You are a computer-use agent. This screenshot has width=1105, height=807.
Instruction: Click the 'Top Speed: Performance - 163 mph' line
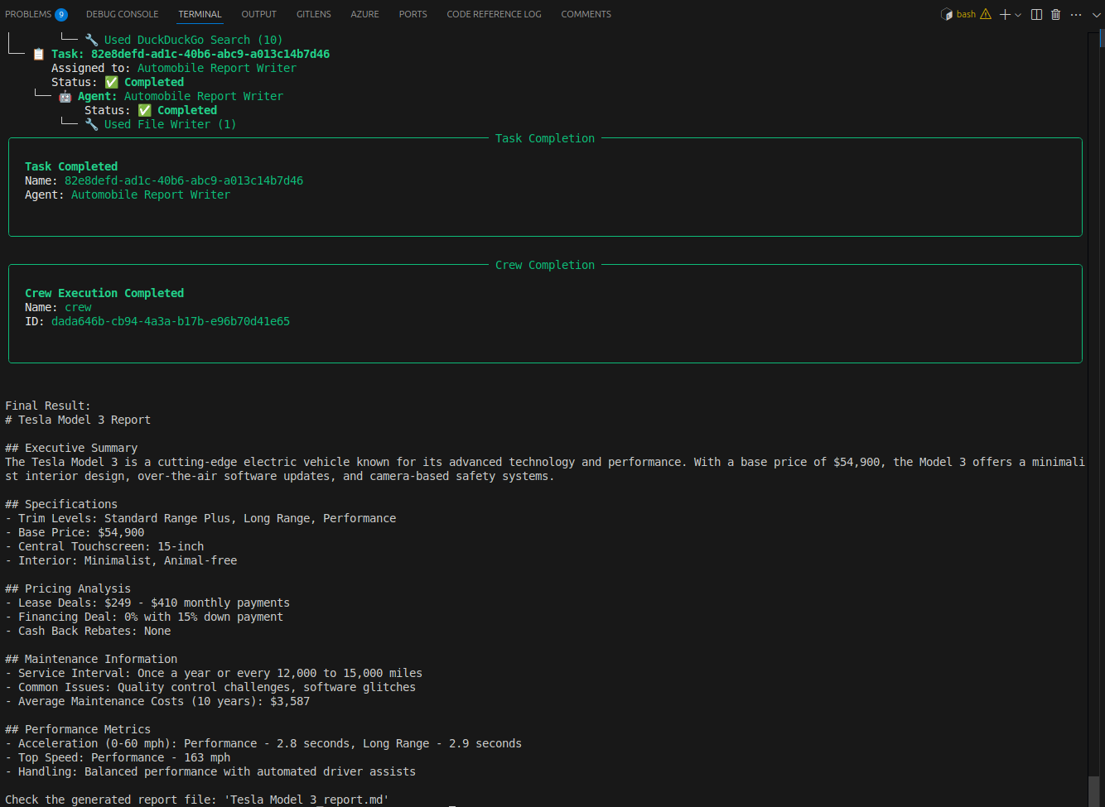[x=118, y=757]
